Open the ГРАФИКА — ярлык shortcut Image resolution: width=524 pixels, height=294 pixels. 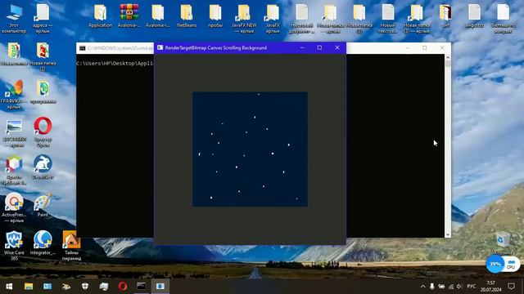14,95
